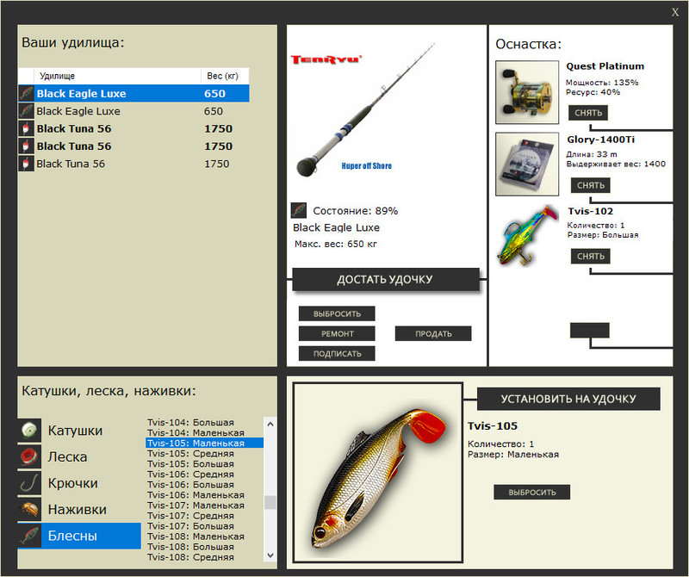The image size is (689, 577).
Task: Select the non-bold Black Tuna 56 row
Action: (x=134, y=164)
